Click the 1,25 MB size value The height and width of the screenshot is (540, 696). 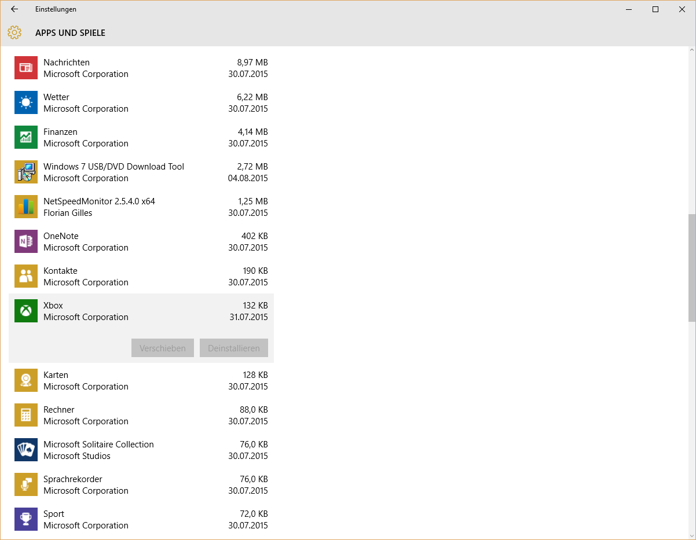click(253, 201)
